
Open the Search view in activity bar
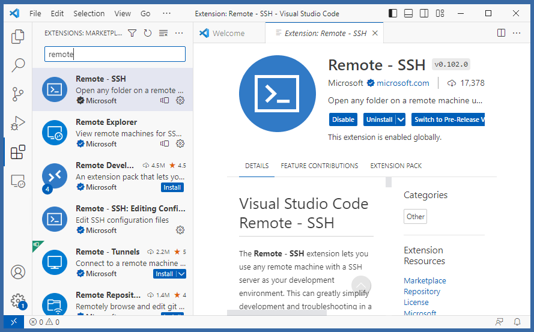click(17, 65)
